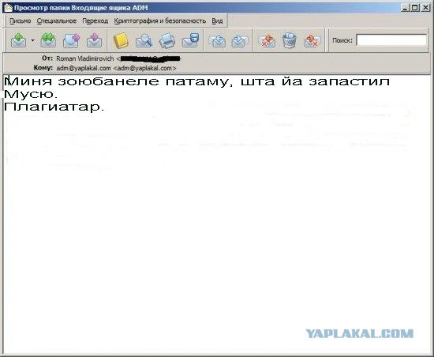Open the Письмо menu

point(21,21)
